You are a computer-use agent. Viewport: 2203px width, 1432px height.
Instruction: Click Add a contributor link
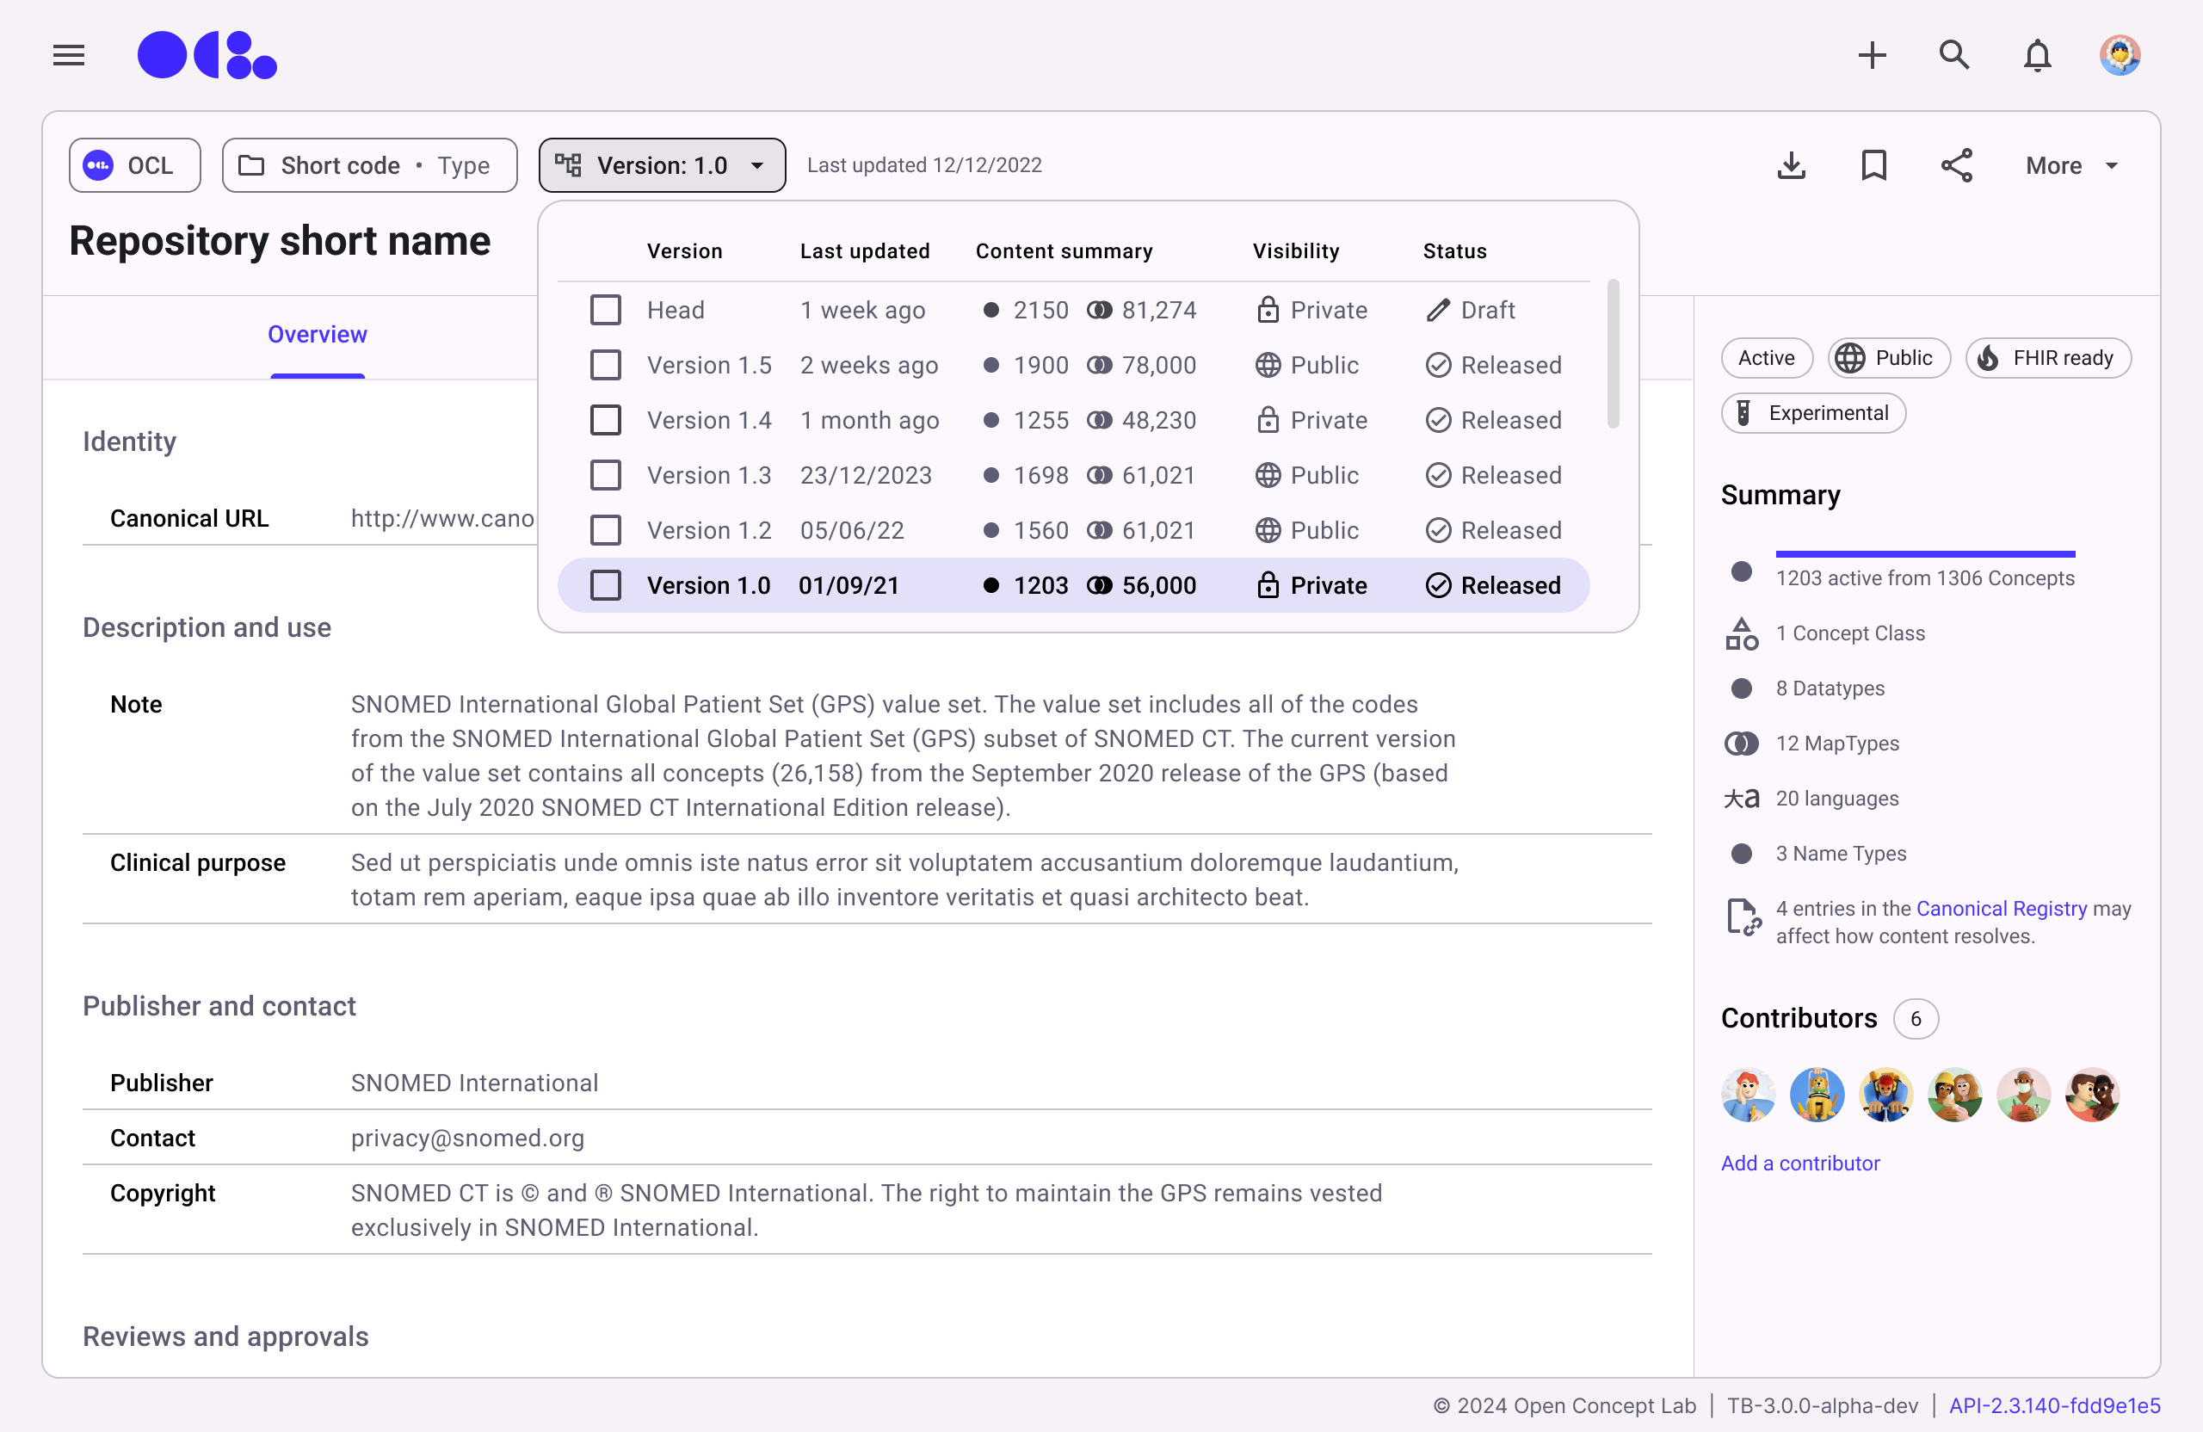click(x=1799, y=1163)
